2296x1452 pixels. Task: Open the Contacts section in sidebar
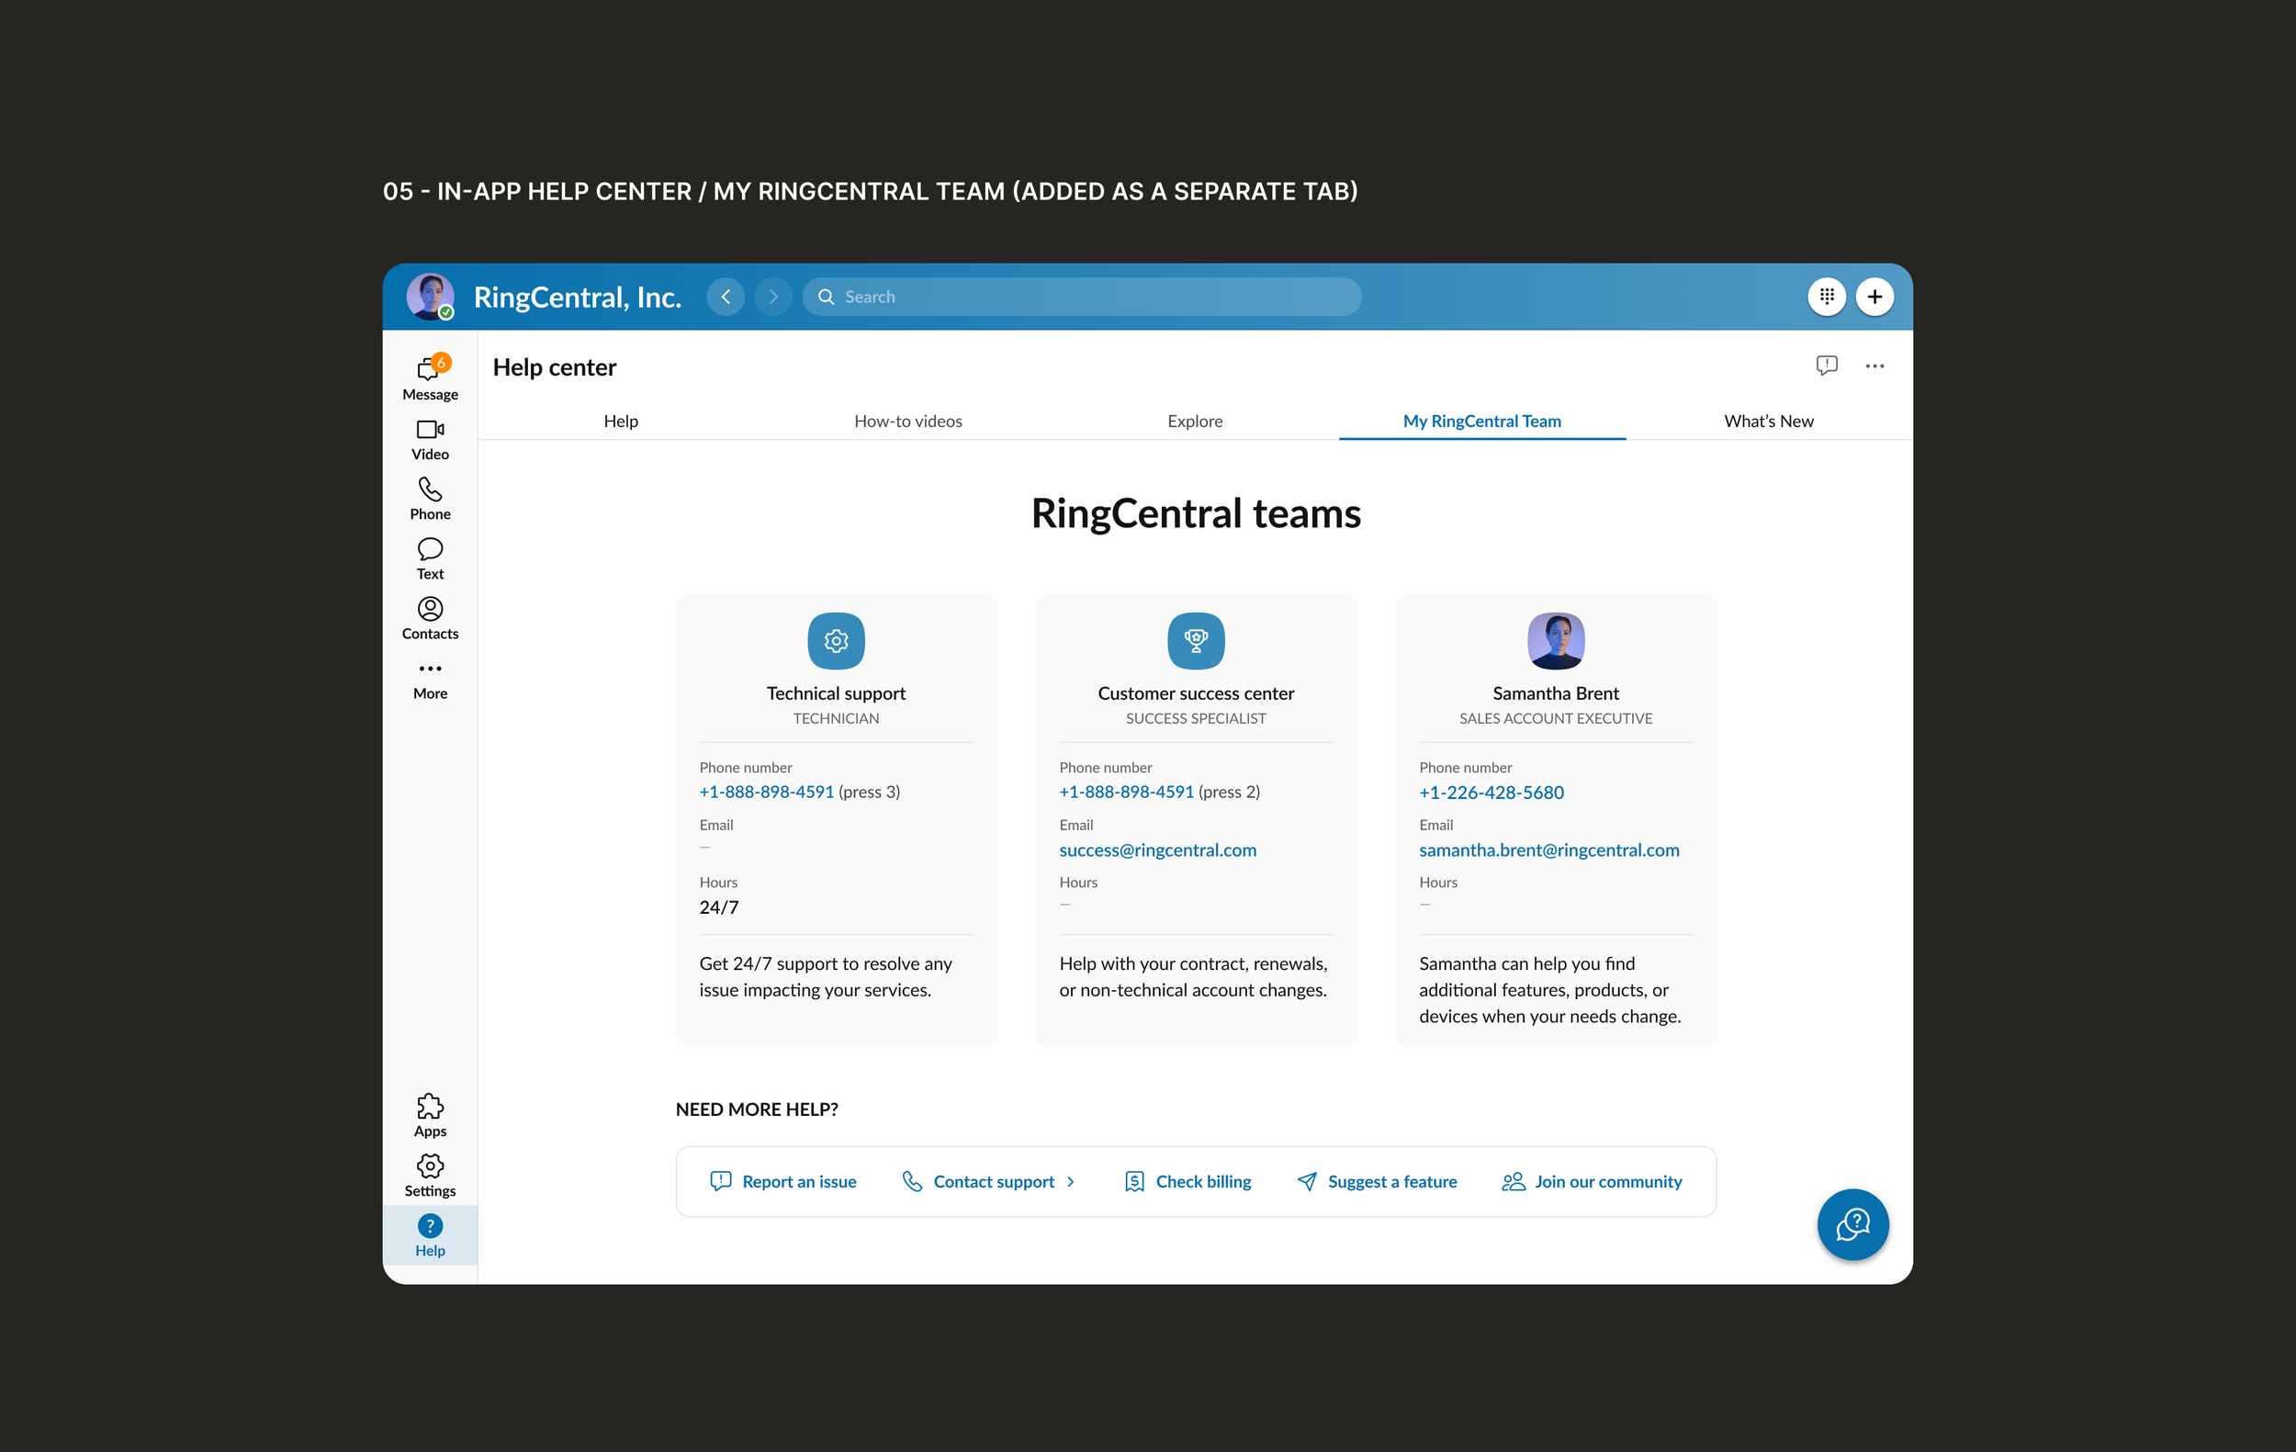point(430,619)
